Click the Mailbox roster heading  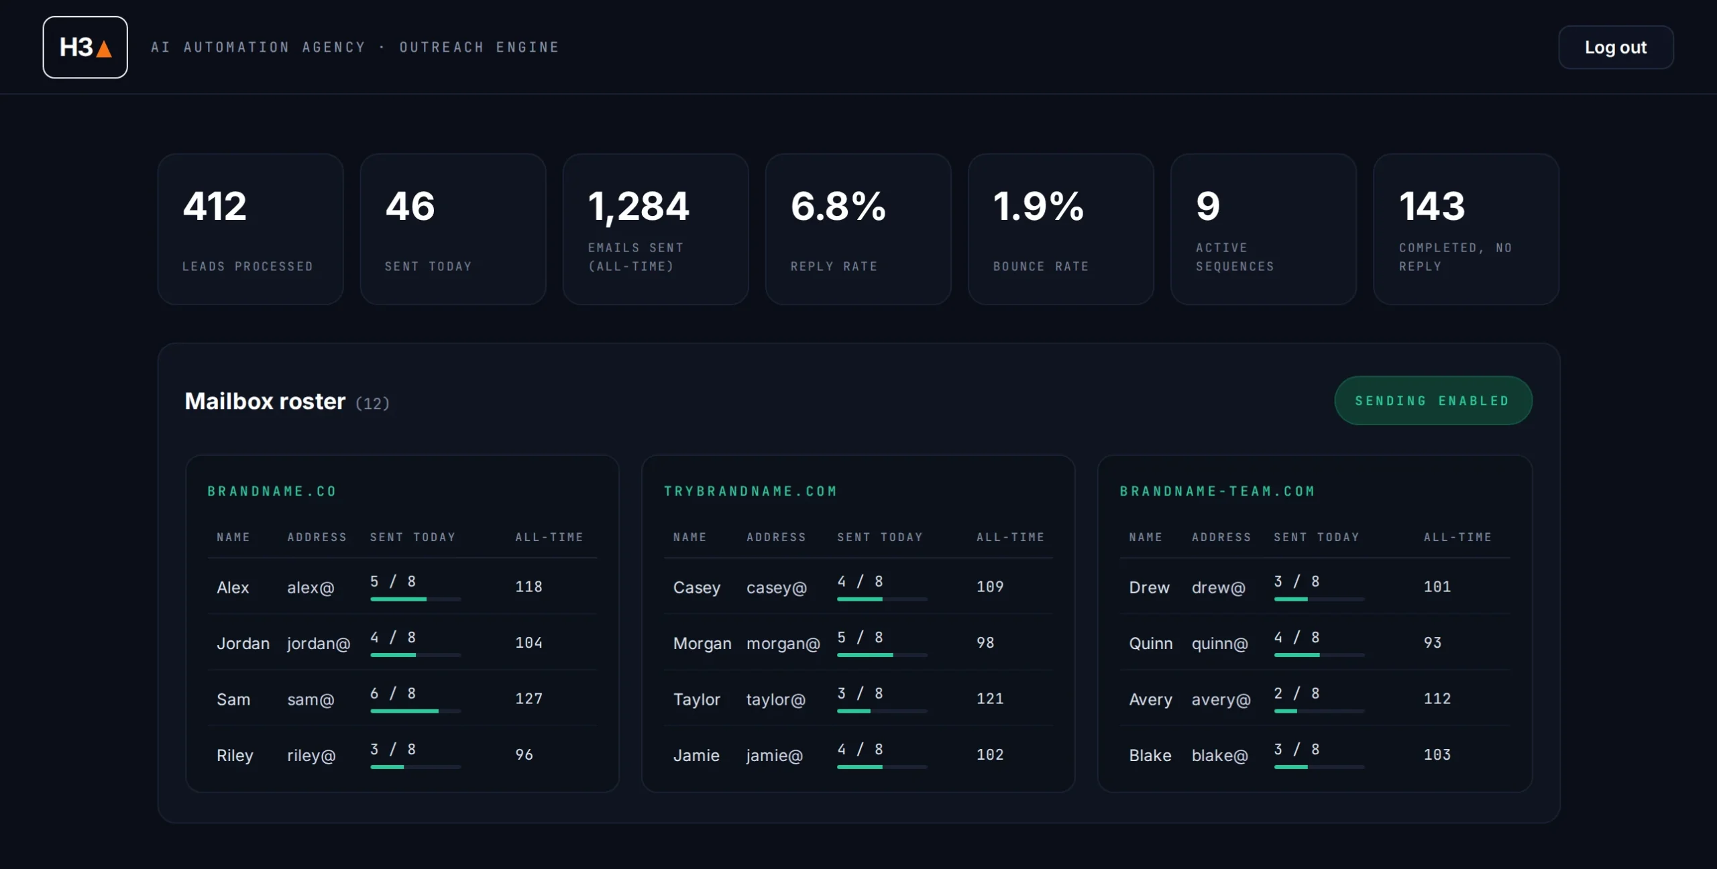pos(265,401)
